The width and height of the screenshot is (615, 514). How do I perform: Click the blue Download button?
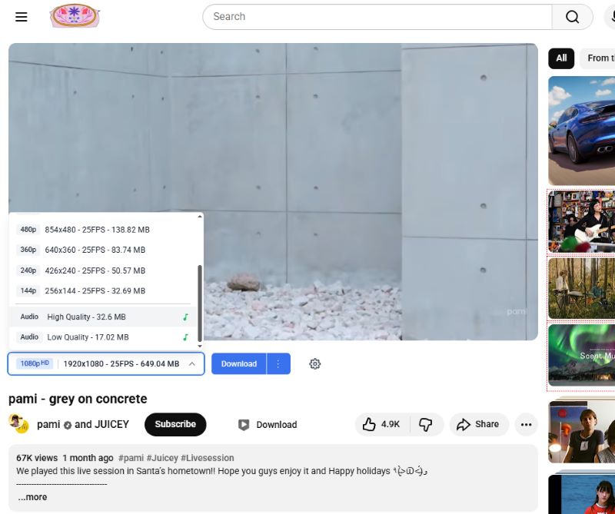pos(238,363)
